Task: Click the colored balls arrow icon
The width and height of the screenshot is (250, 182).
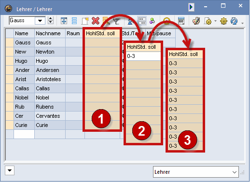Action: point(152,21)
